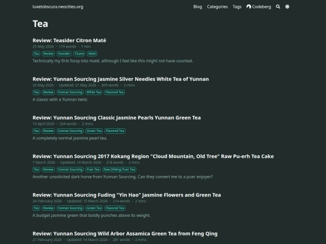Click summary 'A completely normal jasmine pearl tea.'
The image size is (326, 244).
coord(69,138)
